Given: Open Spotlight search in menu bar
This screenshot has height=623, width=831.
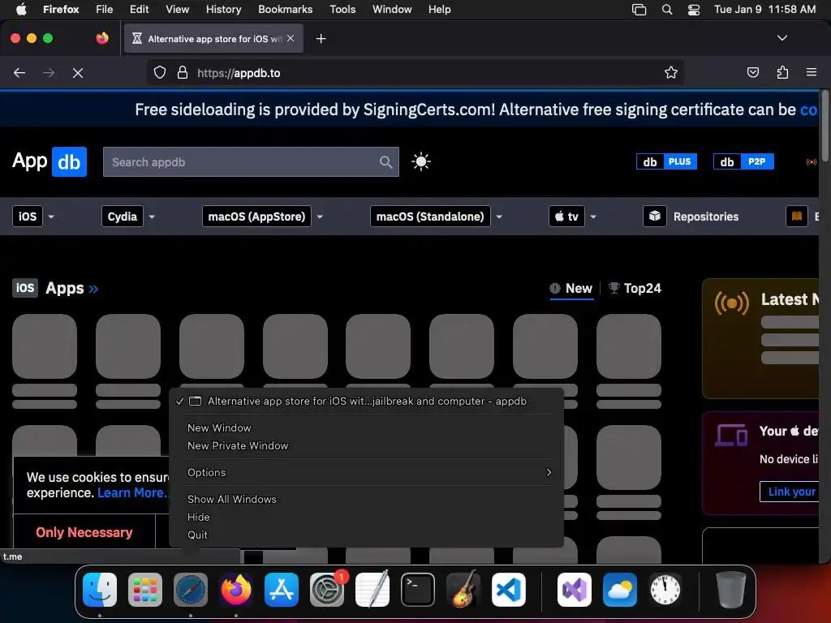Looking at the screenshot, I should [x=667, y=10].
